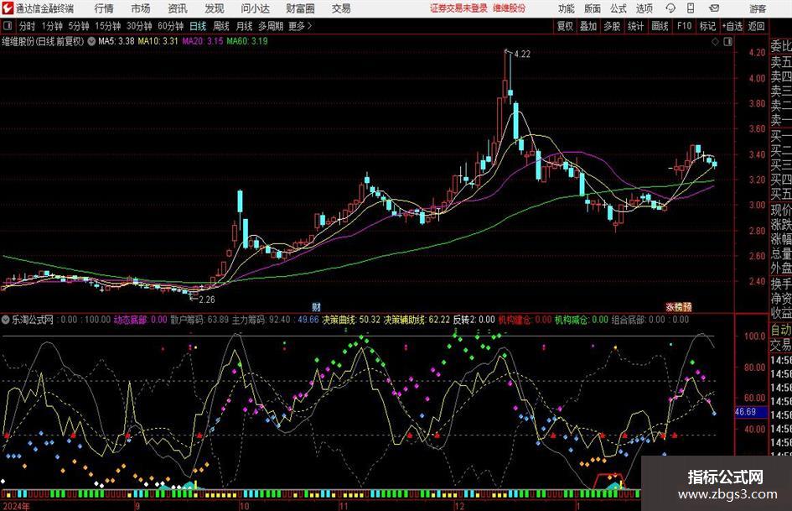Image resolution: width=792 pixels, height=511 pixels.
Task: Click the 涨榜预 tag at chart bottom
Action: coord(678,306)
